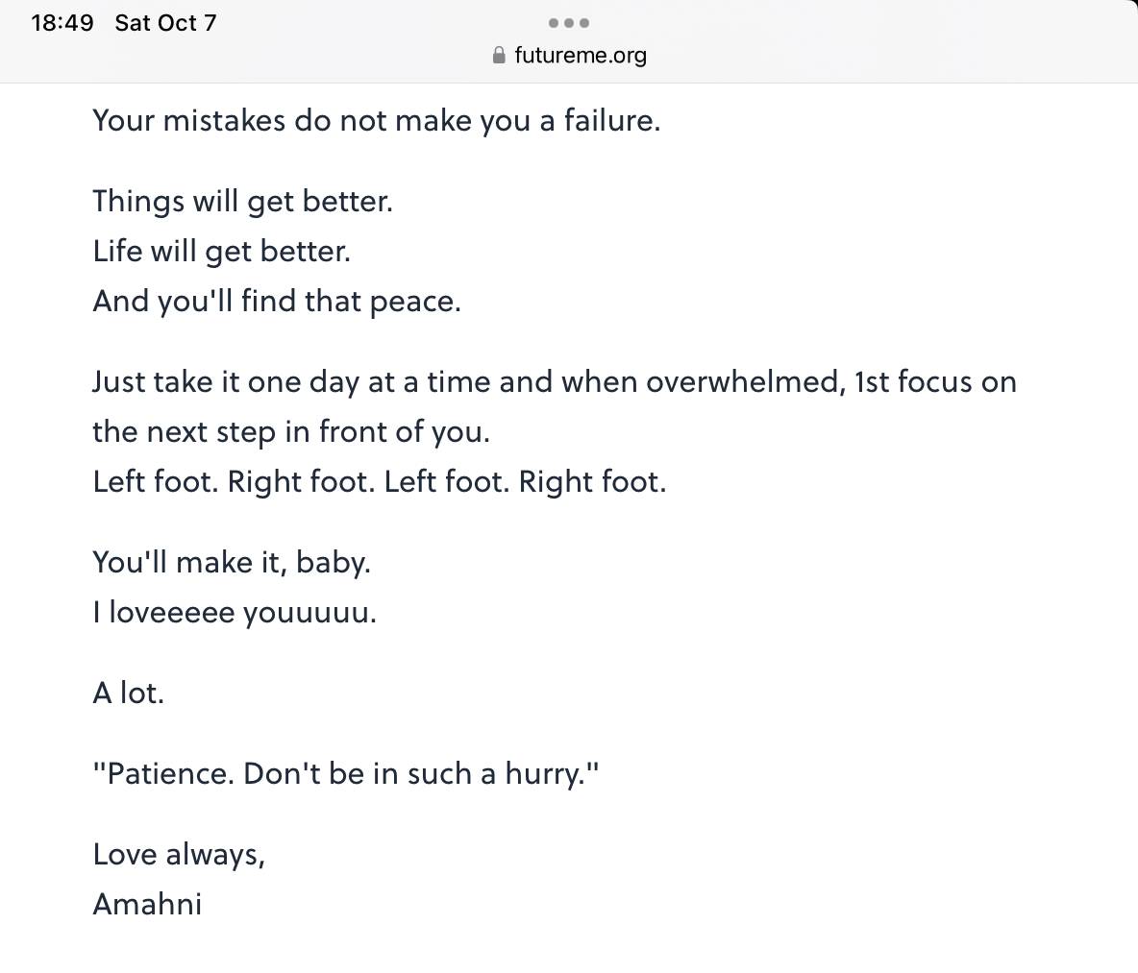Tap the futureme.org address bar
1138x973 pixels.
(569, 55)
